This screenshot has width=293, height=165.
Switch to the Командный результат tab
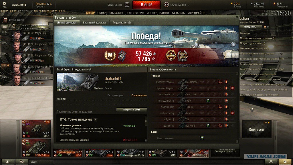[x=94, y=22]
